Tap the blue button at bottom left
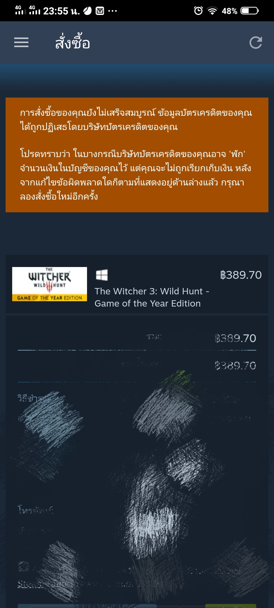Screen dimensions: 274x608 [x=87, y=606]
